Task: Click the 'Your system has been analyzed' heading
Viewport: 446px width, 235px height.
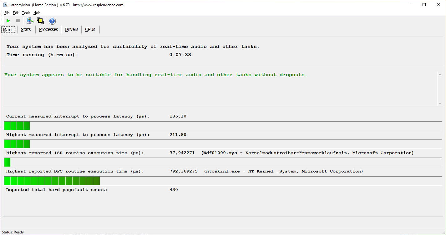Action: pyautogui.click(x=133, y=47)
